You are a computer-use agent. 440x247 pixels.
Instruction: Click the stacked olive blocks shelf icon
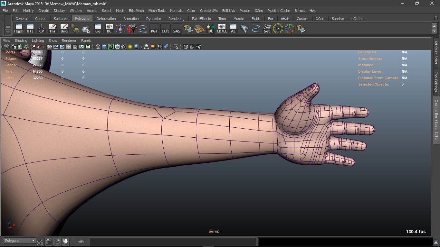75,29
